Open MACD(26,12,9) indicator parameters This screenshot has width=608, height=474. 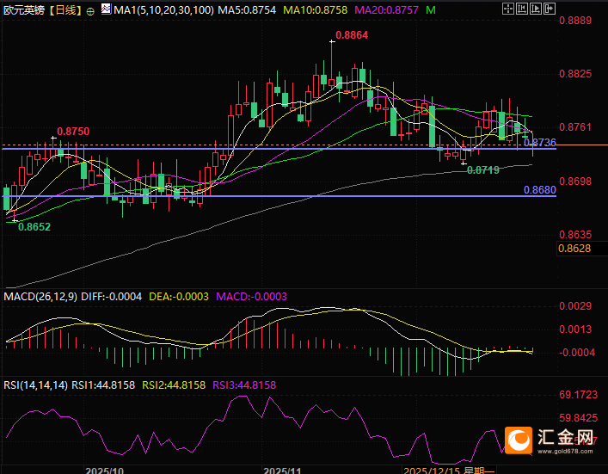pos(40,296)
